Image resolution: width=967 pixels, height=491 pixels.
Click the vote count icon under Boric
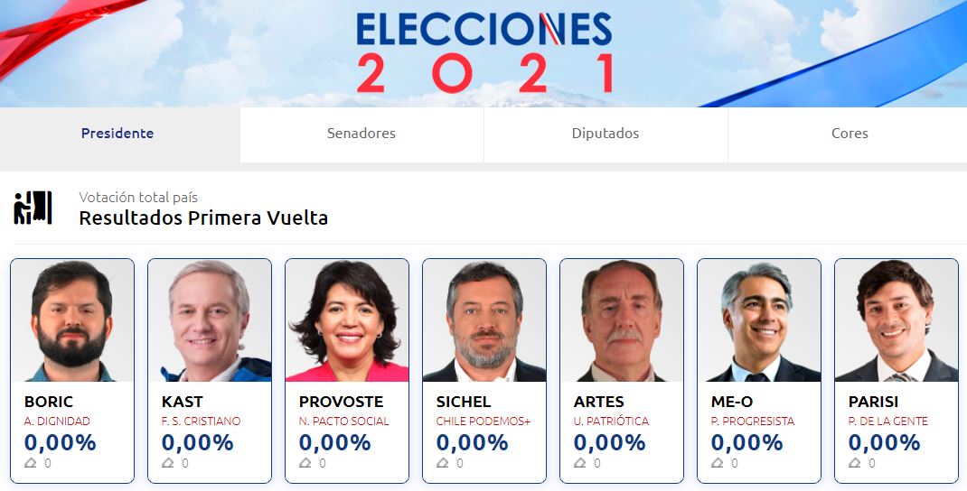tap(30, 463)
